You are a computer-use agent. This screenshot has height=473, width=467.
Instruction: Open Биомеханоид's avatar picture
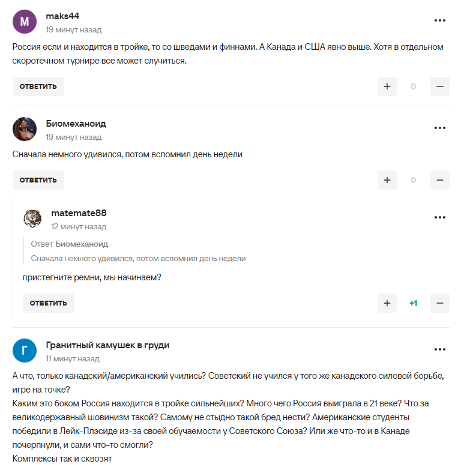[25, 129]
